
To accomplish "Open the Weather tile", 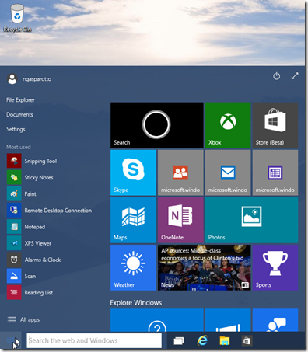I will pyautogui.click(x=133, y=267).
